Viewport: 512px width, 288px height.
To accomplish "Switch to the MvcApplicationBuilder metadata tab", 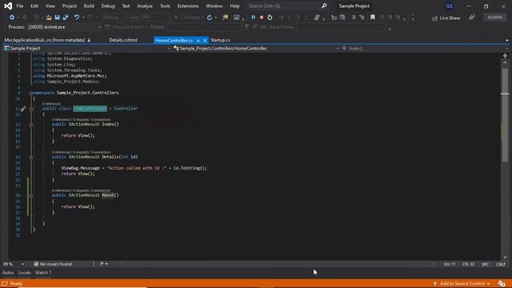I will point(45,40).
